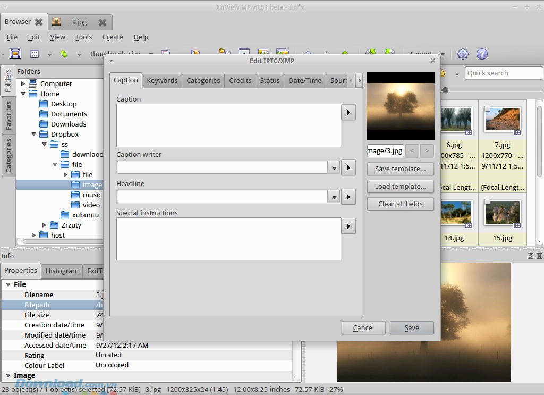Click the thumbnail size slider handle
Screen dimensions: 544x395
click(445, 90)
